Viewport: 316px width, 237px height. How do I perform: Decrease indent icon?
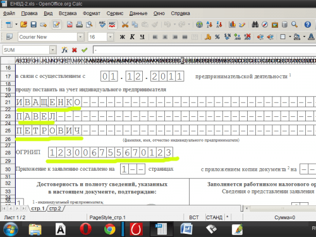coord(260,37)
